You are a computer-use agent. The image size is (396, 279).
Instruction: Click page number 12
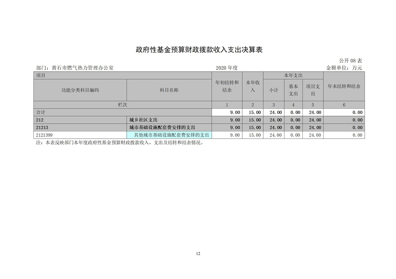[x=198, y=254]
